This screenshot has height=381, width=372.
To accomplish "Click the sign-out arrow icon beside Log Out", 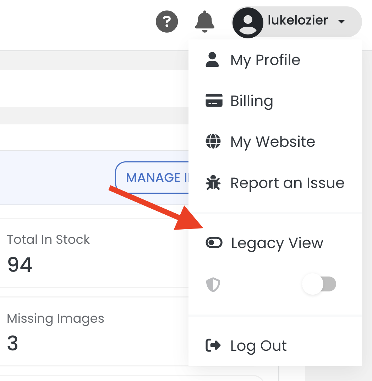I will pyautogui.click(x=213, y=345).
